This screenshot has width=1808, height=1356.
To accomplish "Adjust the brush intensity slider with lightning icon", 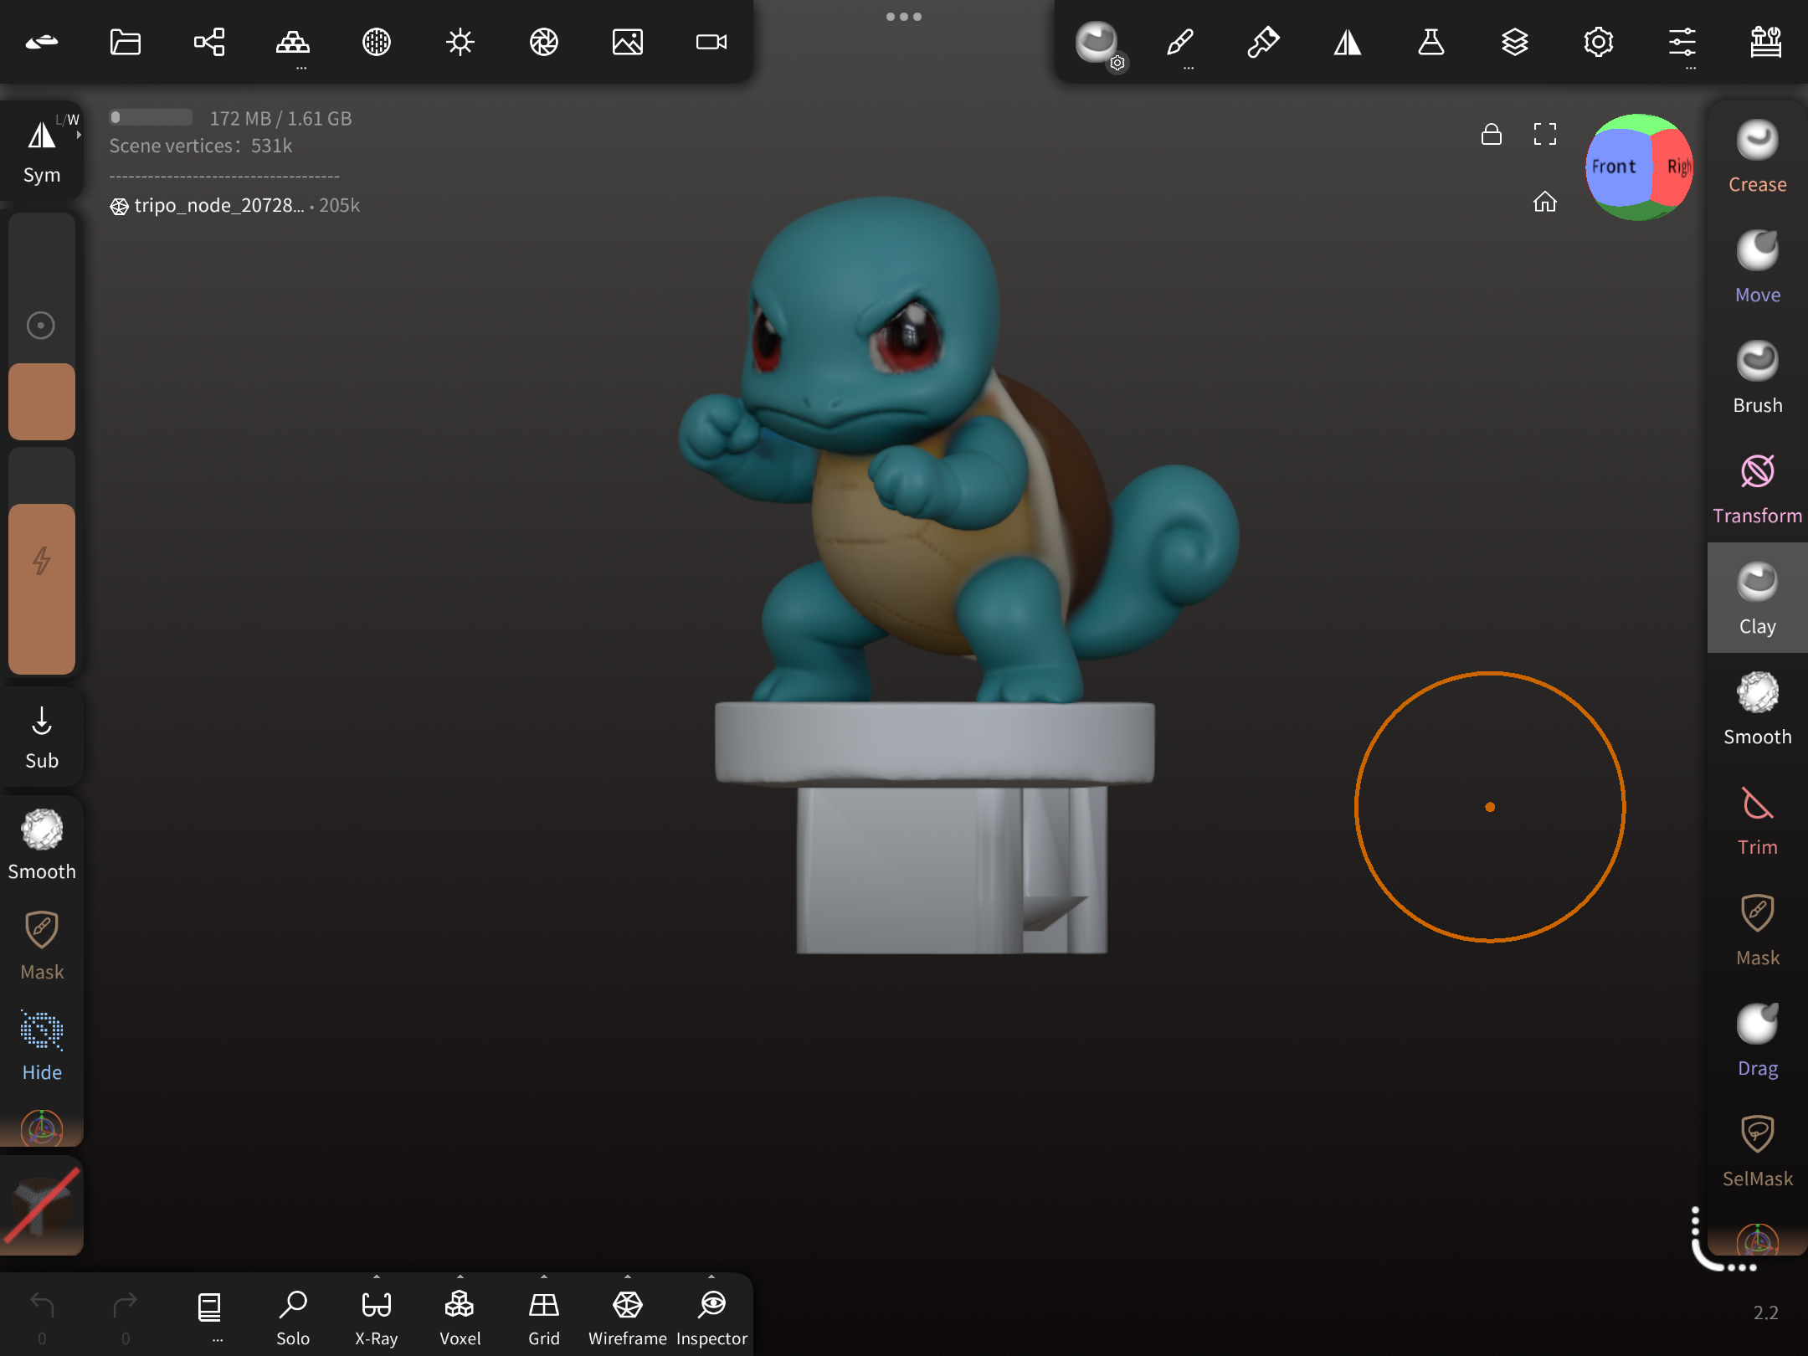I will 41,561.
